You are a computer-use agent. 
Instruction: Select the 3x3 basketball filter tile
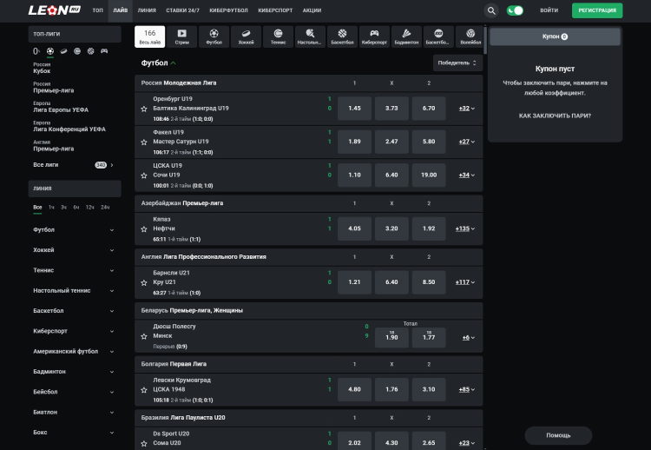pyautogui.click(x=438, y=36)
